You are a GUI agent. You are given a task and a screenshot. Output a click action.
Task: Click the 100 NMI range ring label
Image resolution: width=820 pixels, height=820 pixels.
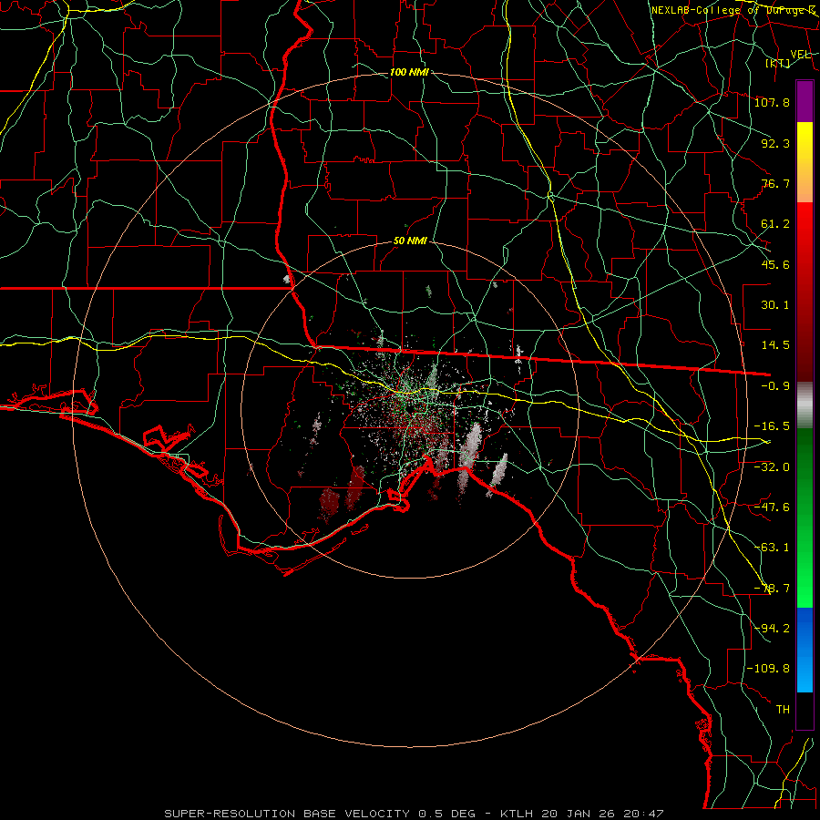pyautogui.click(x=409, y=72)
